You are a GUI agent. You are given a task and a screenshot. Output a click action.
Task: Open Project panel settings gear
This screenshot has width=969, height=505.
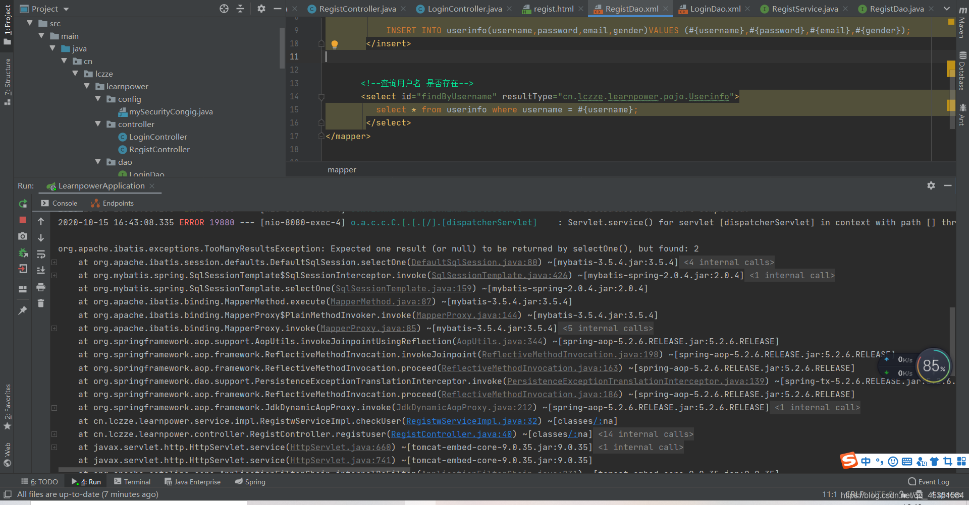[261, 9]
